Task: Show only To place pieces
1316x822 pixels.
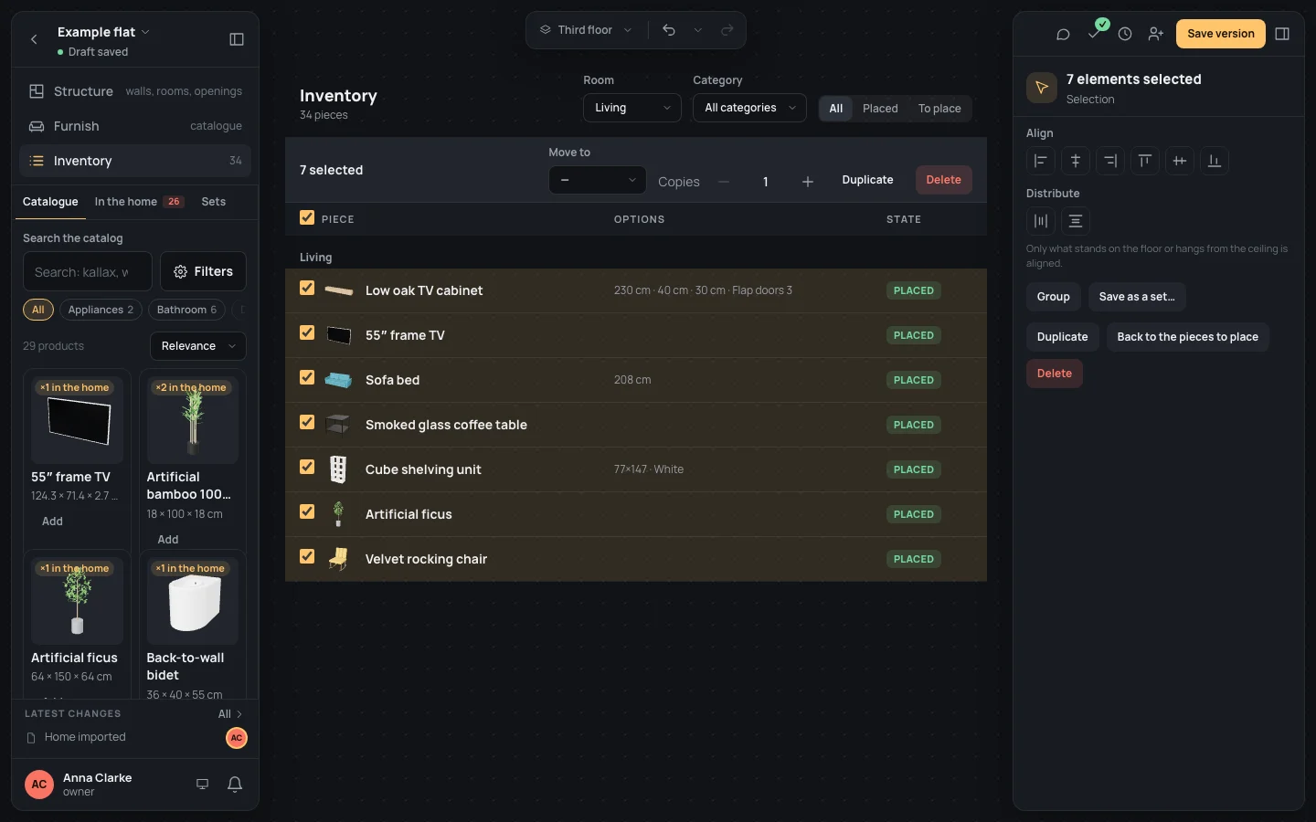Action: coord(939,109)
